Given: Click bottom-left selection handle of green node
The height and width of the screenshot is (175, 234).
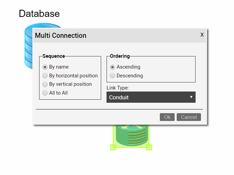Looking at the screenshot, I should [113, 147].
